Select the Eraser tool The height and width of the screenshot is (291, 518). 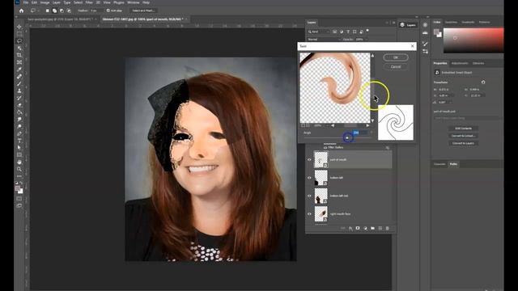coord(19,105)
